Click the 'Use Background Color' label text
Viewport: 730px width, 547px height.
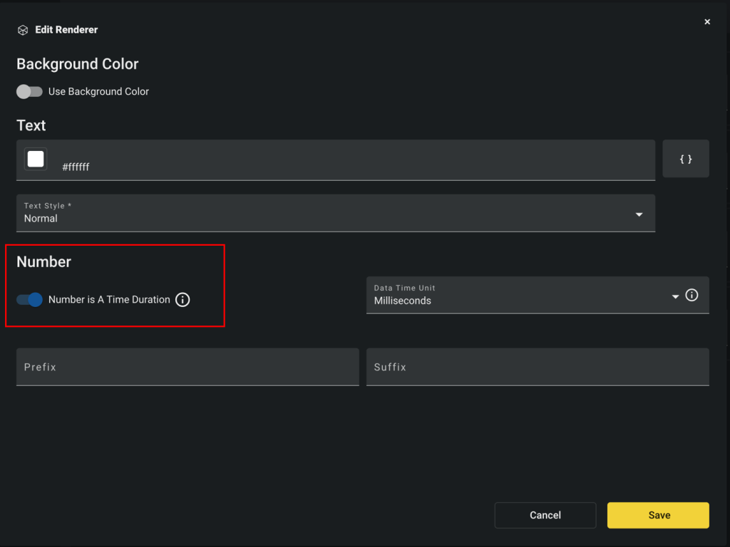98,92
